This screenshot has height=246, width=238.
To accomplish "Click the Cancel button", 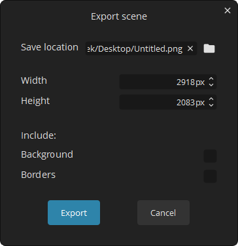I will [x=163, y=213].
